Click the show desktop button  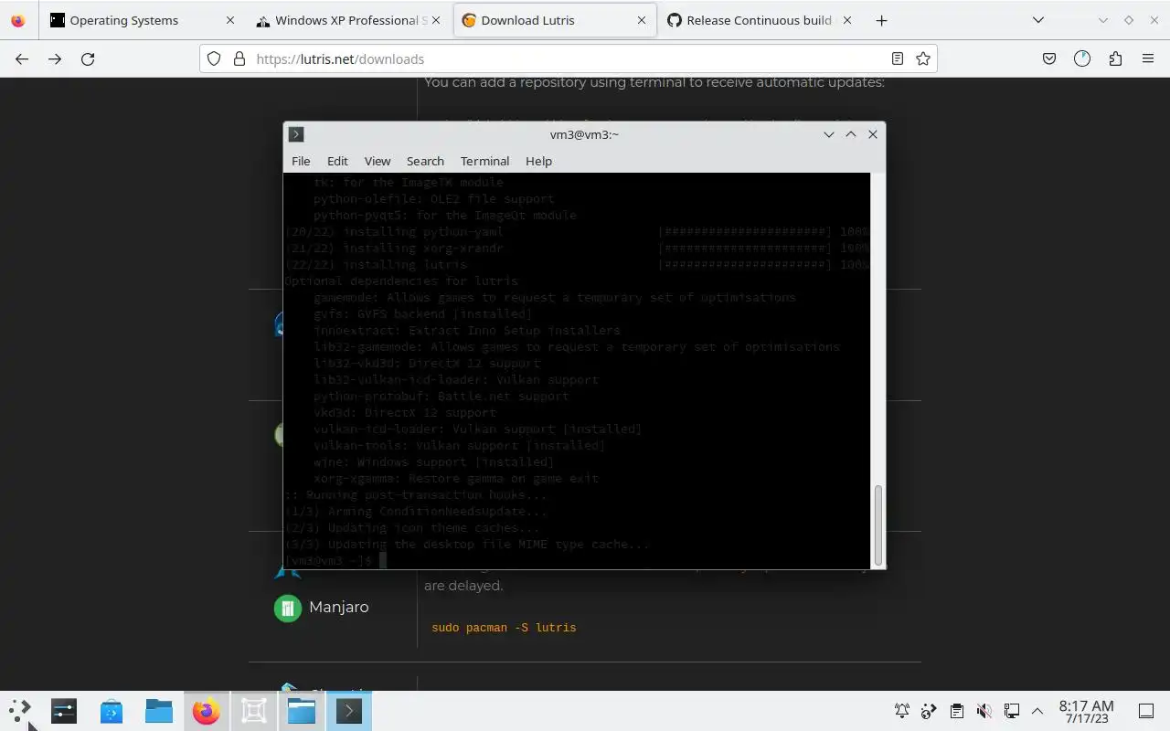[x=1145, y=711]
